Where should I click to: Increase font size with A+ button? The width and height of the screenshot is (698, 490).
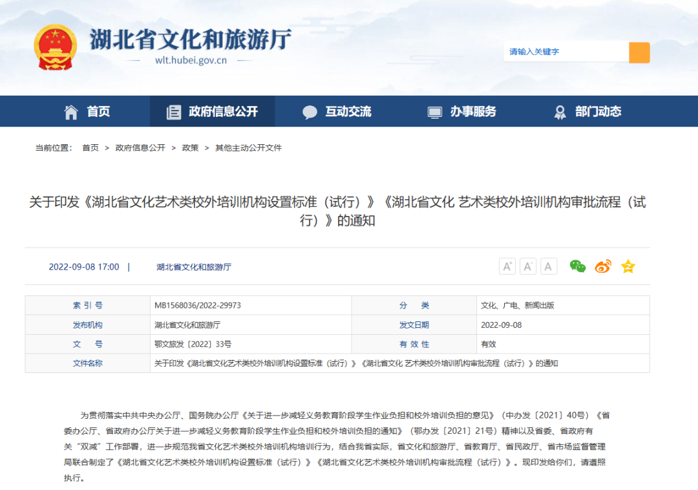coord(507,266)
